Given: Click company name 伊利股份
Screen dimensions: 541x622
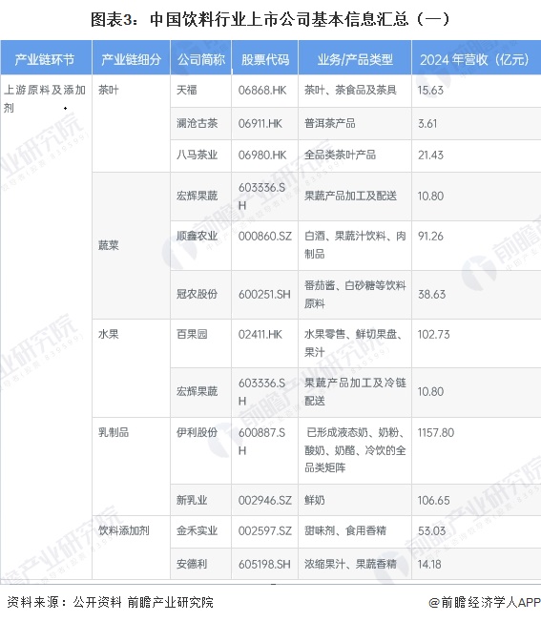Looking at the screenshot, I should 198,432.
